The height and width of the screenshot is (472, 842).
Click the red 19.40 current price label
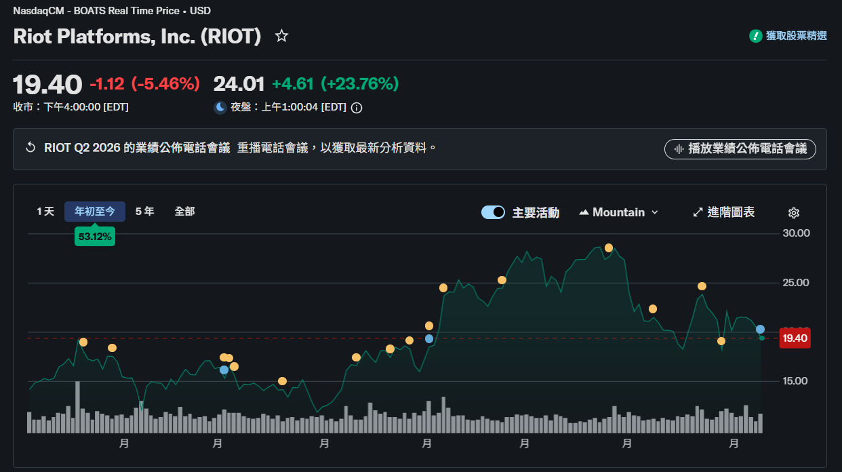(795, 338)
